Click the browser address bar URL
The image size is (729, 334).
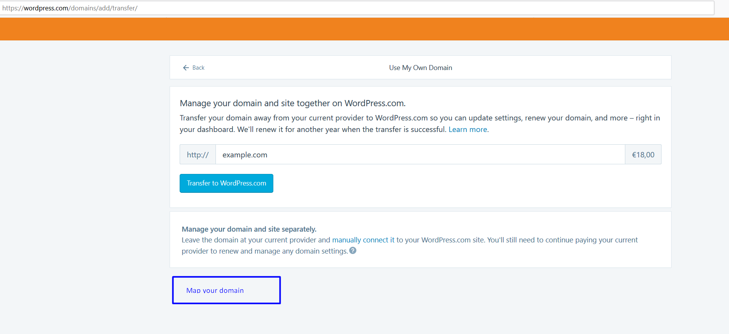(357, 8)
